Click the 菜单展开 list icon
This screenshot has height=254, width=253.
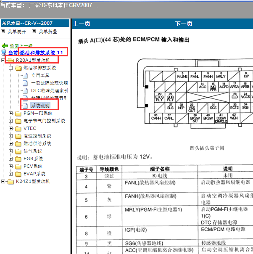(3, 32)
